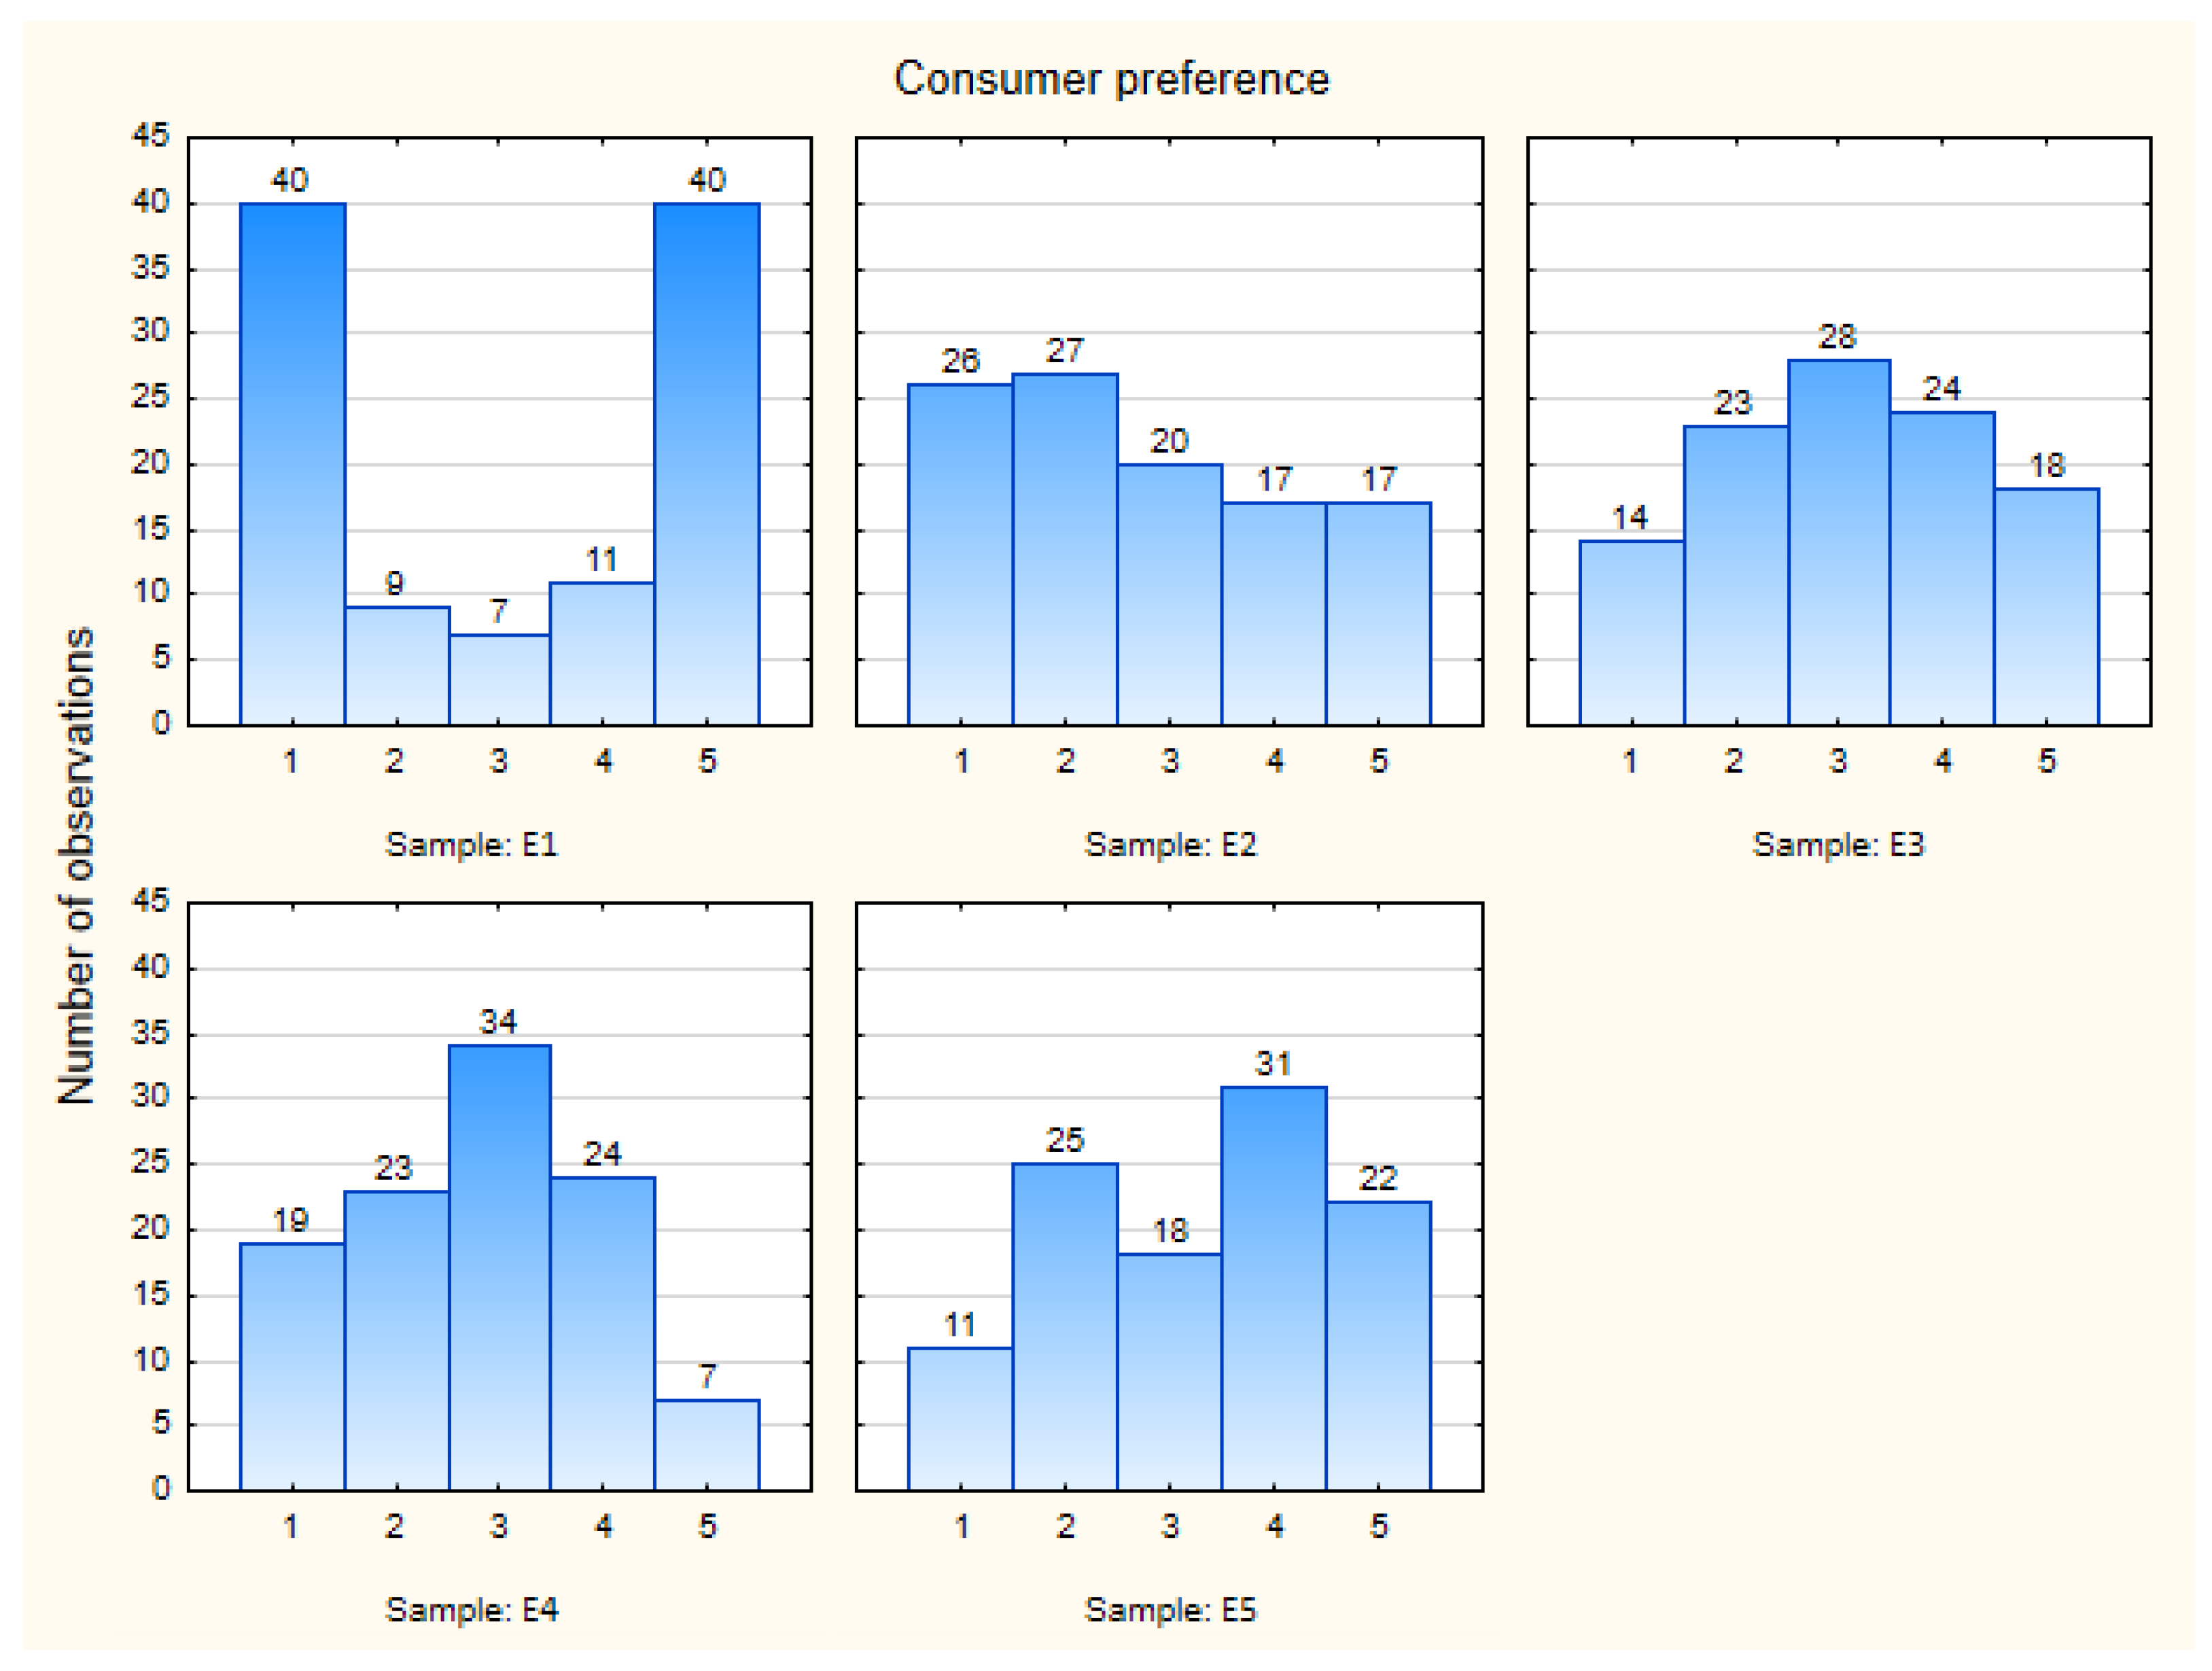Click the data label '19' in E4 chart
2212x1671 pixels.
[x=291, y=1220]
